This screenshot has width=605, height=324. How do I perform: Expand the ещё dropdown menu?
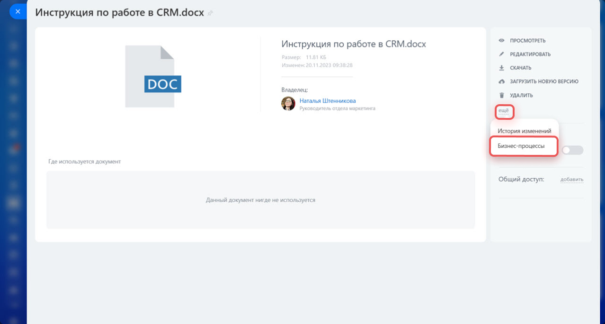click(x=504, y=111)
